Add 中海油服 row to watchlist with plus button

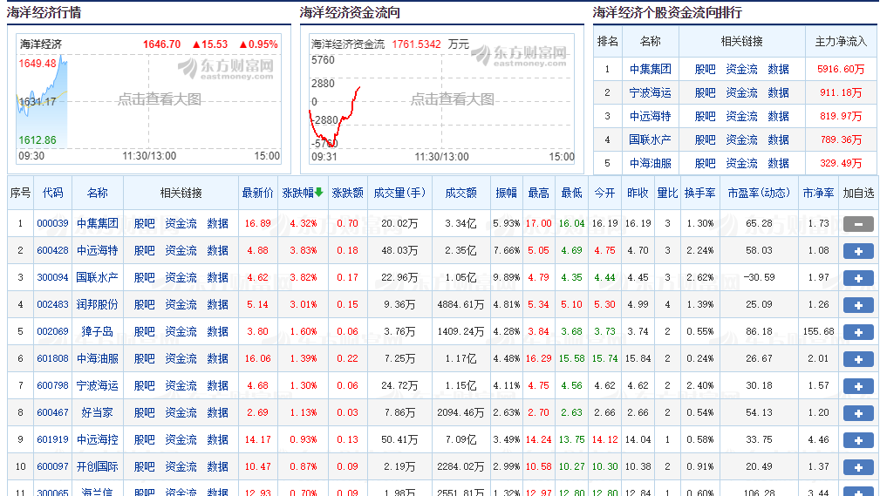pyautogui.click(x=858, y=358)
